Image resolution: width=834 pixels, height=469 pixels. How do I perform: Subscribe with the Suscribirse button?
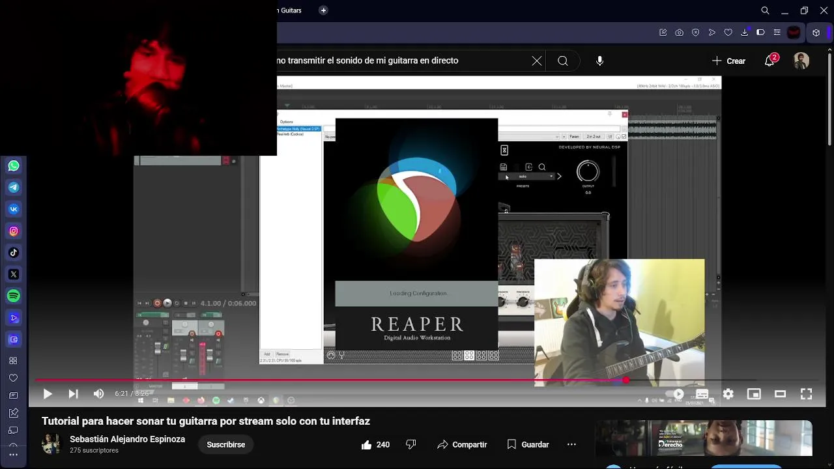[226, 445]
